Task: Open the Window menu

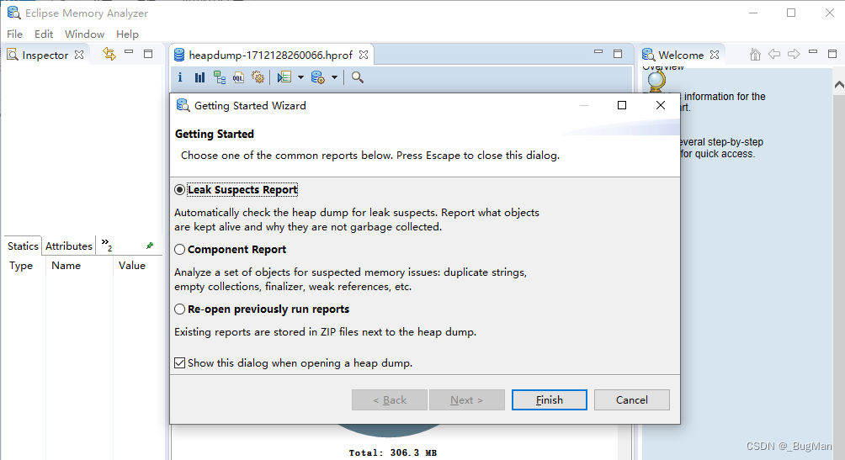Action: tap(85, 34)
